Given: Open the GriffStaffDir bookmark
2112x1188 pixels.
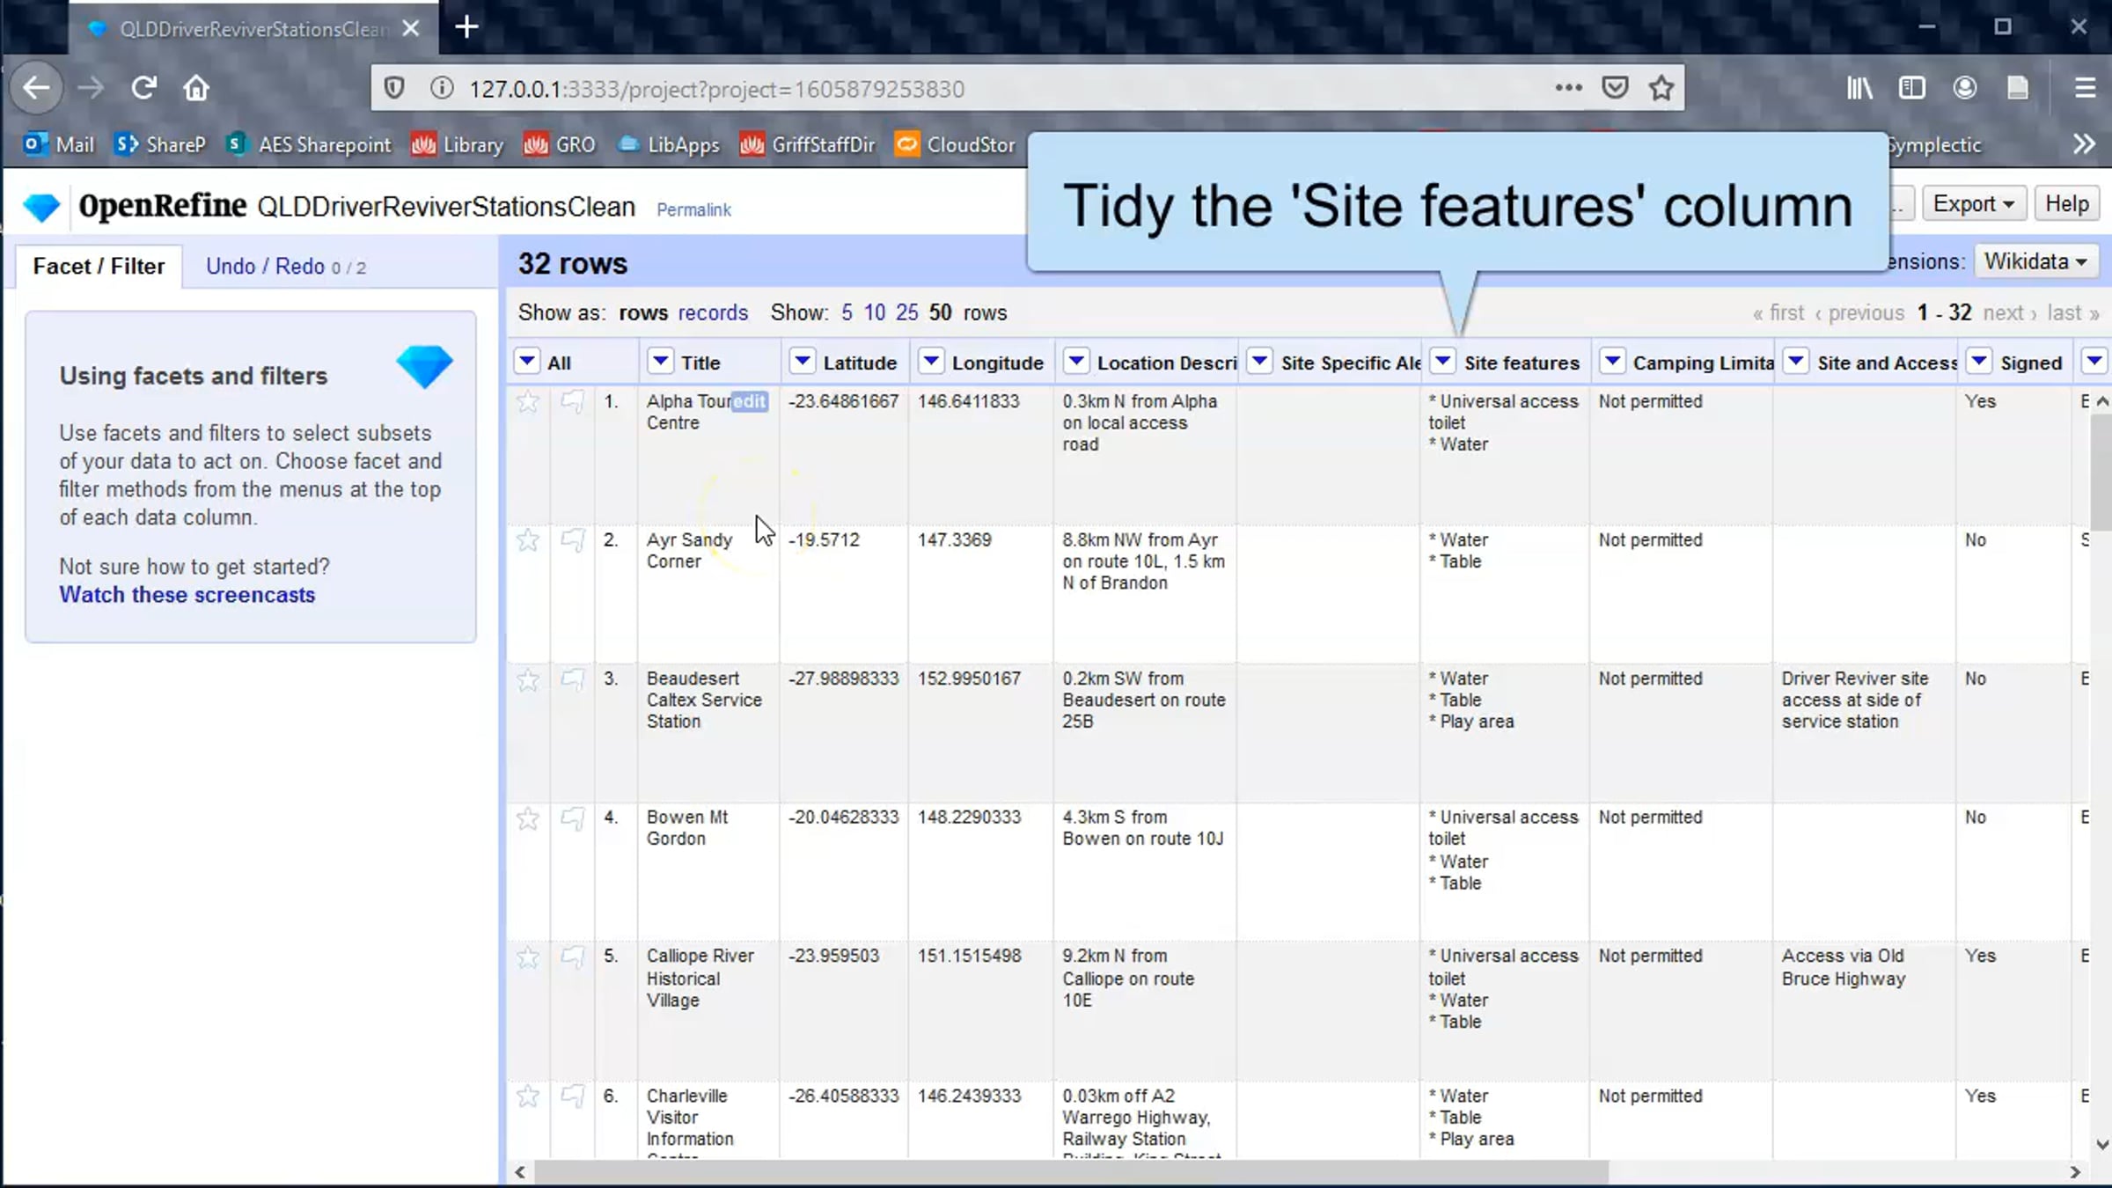Looking at the screenshot, I should (x=808, y=144).
